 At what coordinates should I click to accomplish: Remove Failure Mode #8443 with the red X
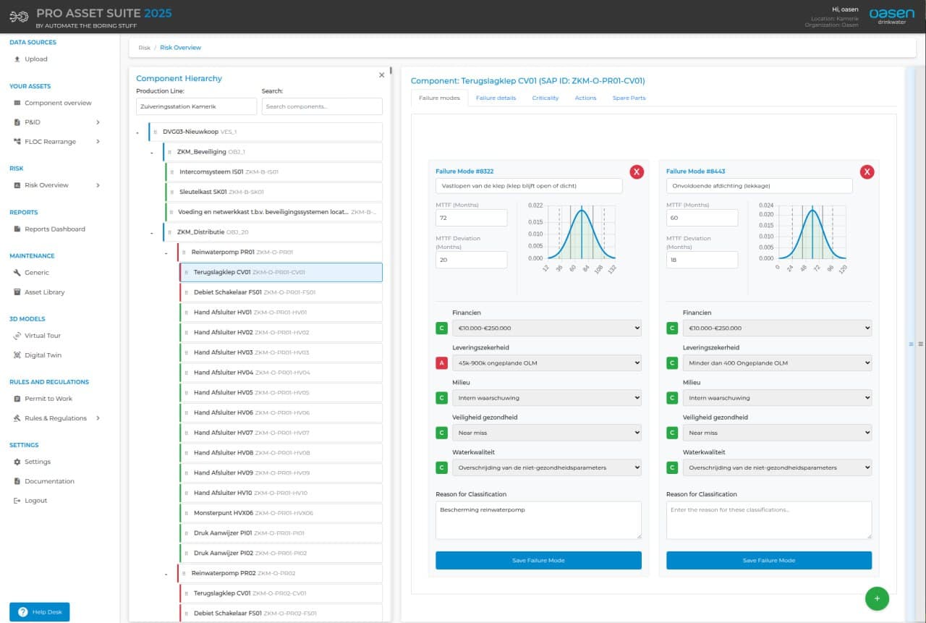[x=867, y=171]
